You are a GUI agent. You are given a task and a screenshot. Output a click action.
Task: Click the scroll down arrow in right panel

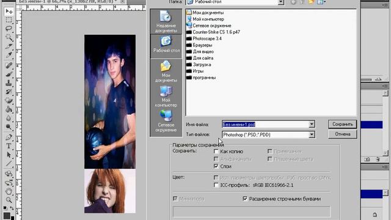coord(386,153)
